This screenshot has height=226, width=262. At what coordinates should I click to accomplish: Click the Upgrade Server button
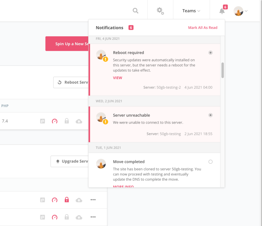tap(70, 161)
